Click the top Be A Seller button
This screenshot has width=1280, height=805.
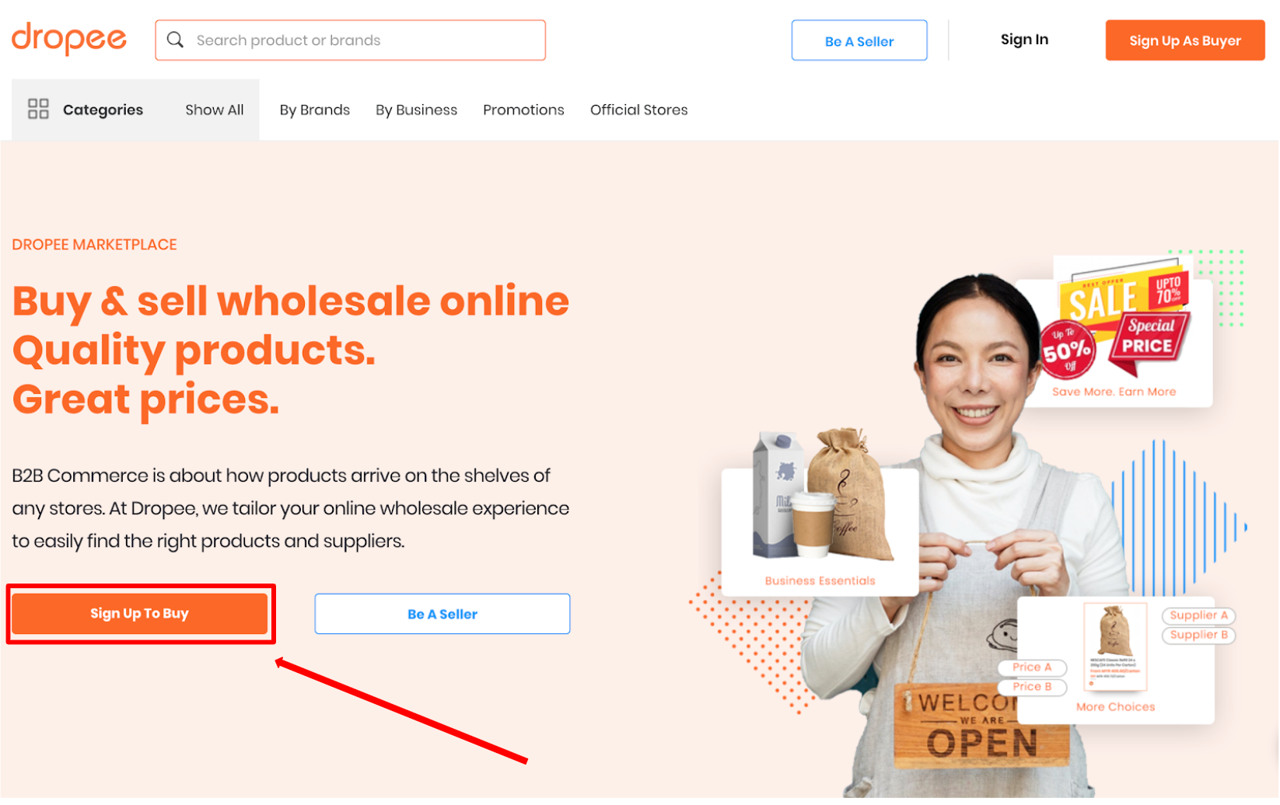pos(859,40)
